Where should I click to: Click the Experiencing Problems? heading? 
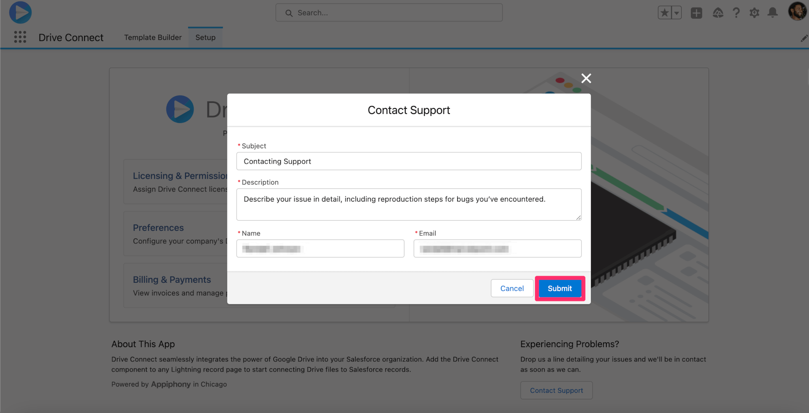click(570, 344)
